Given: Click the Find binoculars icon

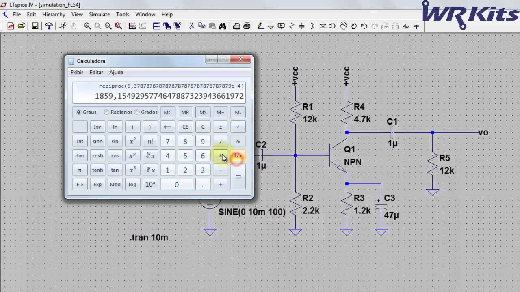Looking at the screenshot, I should [x=223, y=26].
